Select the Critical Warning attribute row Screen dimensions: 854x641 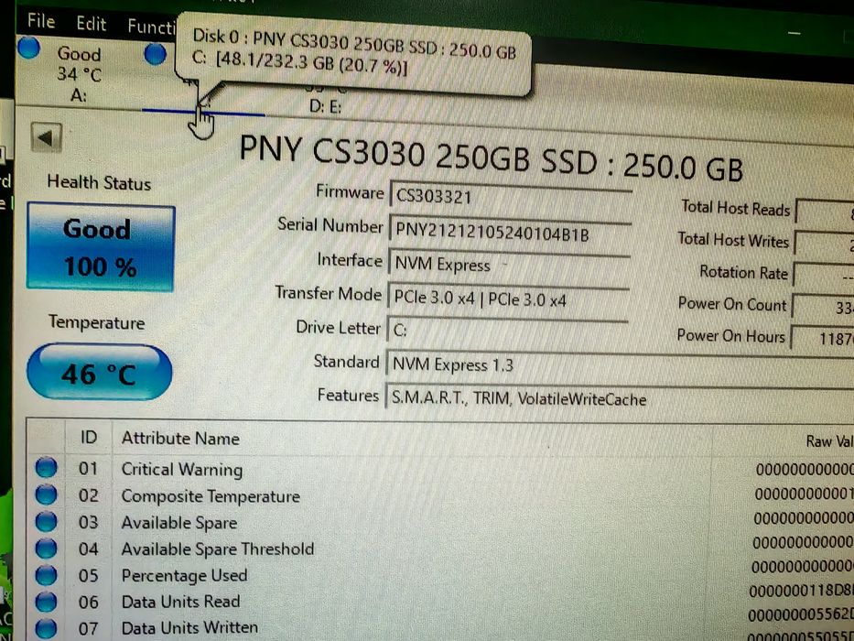click(x=441, y=469)
